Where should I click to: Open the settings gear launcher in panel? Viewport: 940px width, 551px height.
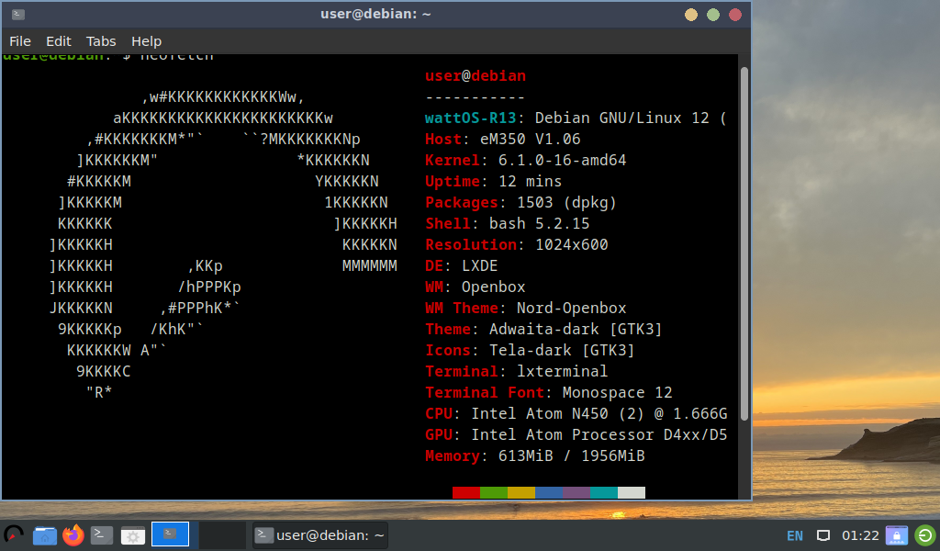pos(132,535)
